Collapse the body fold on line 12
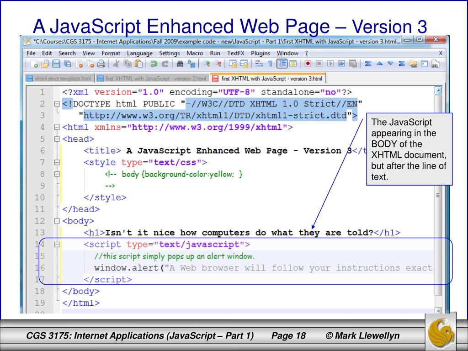 57,221
